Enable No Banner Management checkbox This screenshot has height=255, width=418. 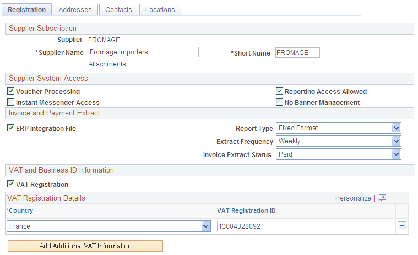point(279,102)
